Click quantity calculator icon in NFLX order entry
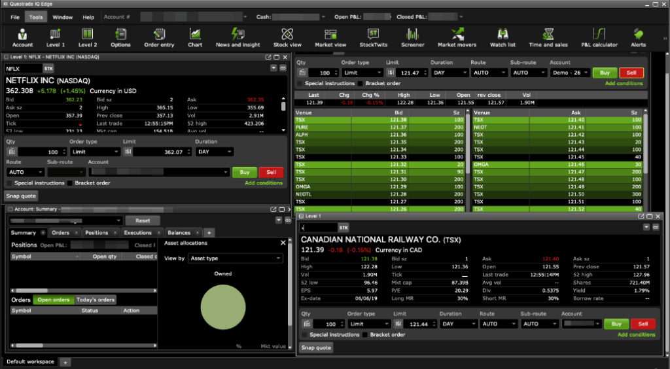Viewport: 670px width, 369px height. pyautogui.click(x=12, y=151)
